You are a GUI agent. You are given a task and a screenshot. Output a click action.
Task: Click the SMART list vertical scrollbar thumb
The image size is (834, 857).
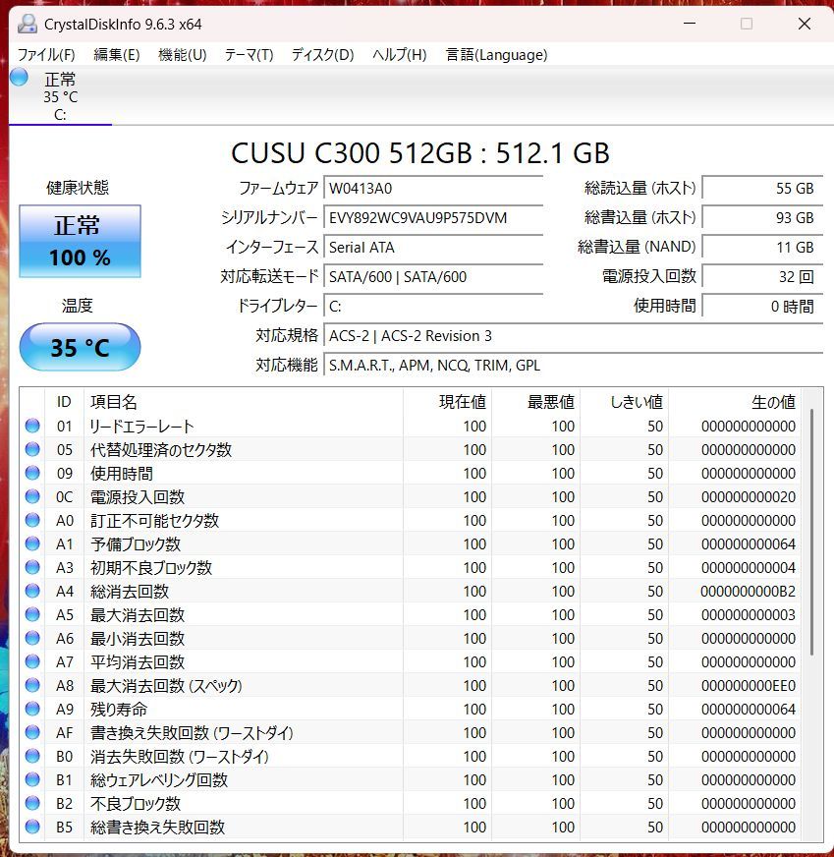[x=812, y=532]
